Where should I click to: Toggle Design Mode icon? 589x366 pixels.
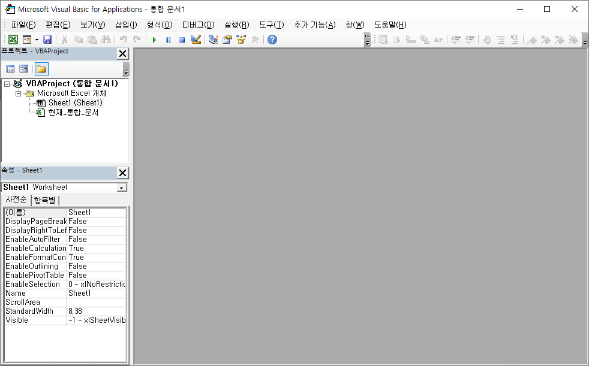(x=196, y=40)
